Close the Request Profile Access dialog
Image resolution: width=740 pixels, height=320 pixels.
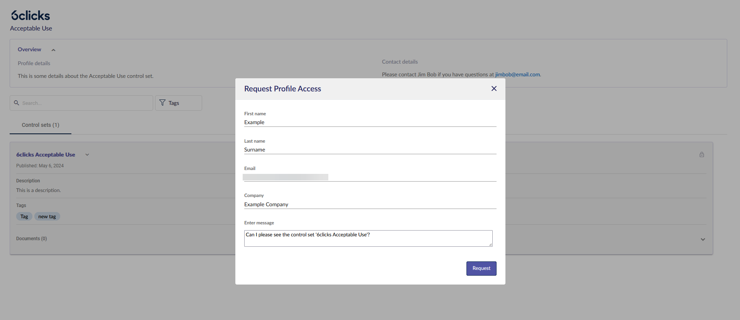pyautogui.click(x=494, y=89)
